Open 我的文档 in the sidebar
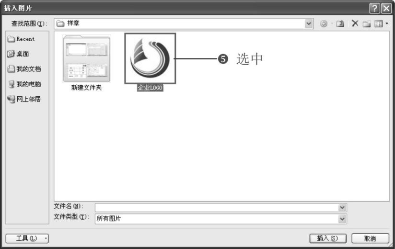 pyautogui.click(x=24, y=68)
